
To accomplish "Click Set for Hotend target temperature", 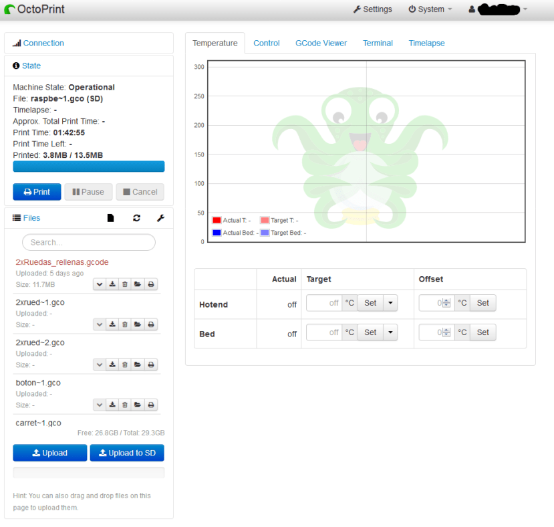I will tap(370, 303).
